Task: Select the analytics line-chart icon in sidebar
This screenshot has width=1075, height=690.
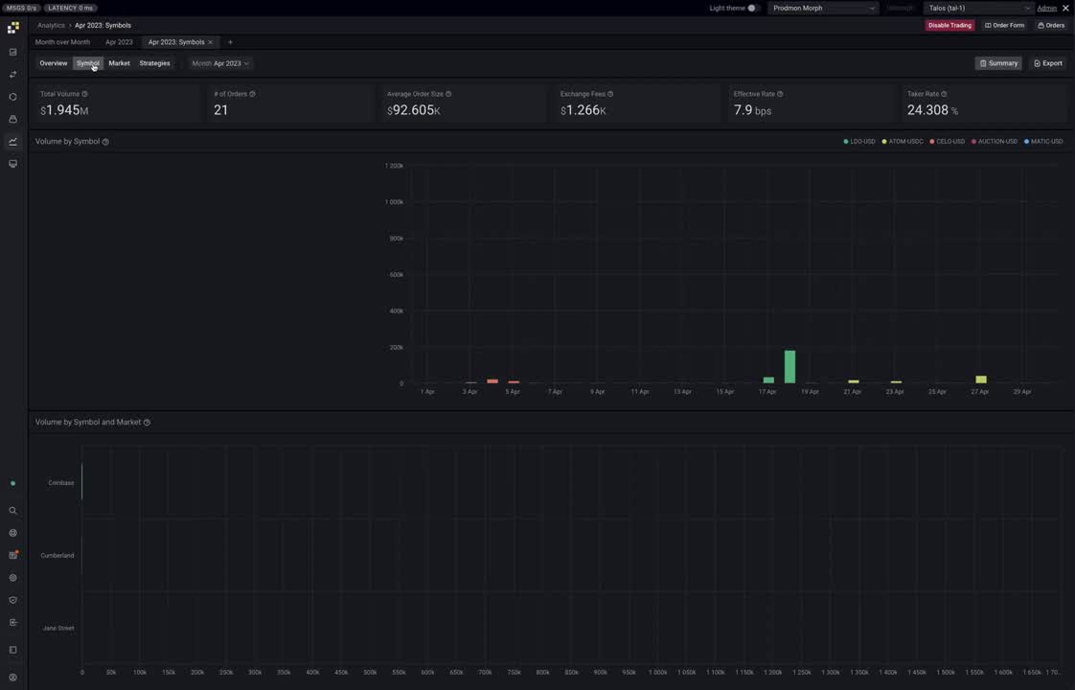Action: [x=12, y=141]
